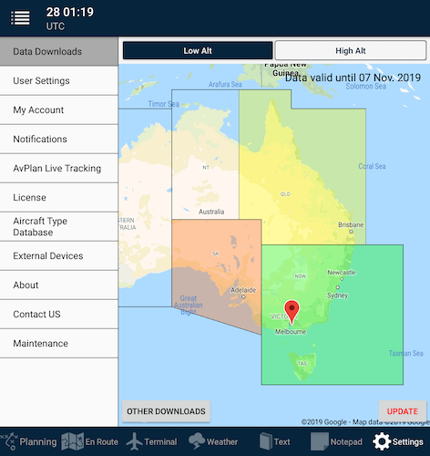Select the Low Alt tab

(198, 50)
